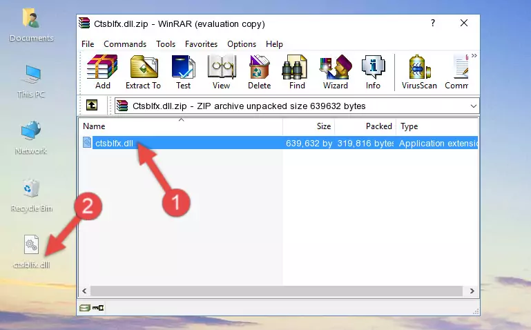
Task: Open the Commands menu
Action: (125, 44)
